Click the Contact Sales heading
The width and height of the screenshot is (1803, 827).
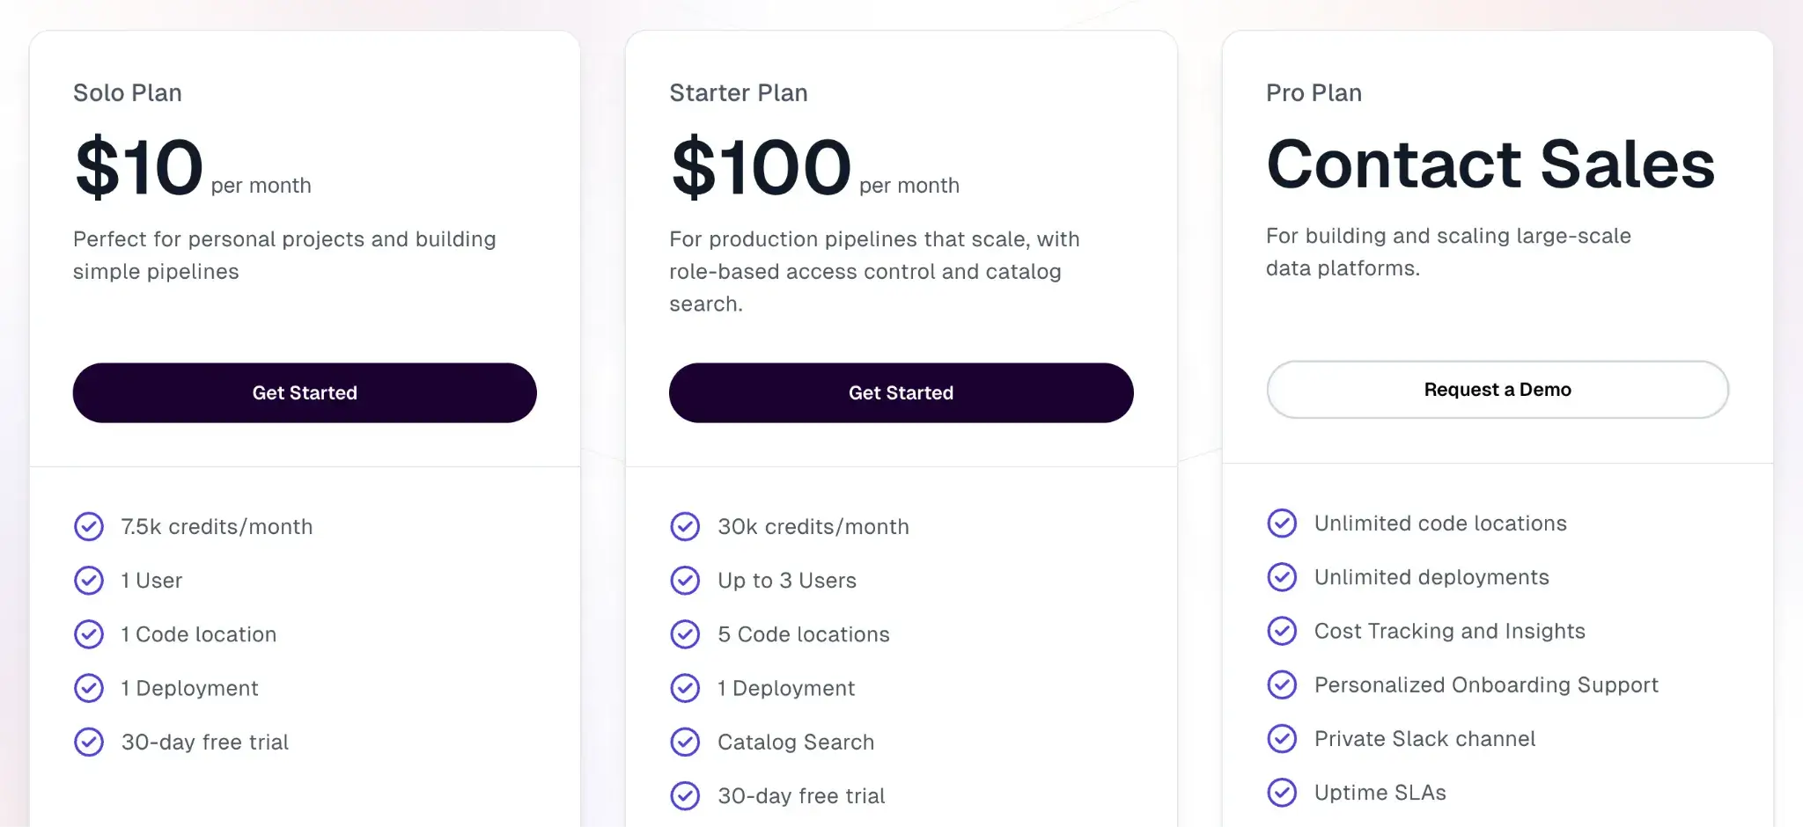click(x=1490, y=165)
